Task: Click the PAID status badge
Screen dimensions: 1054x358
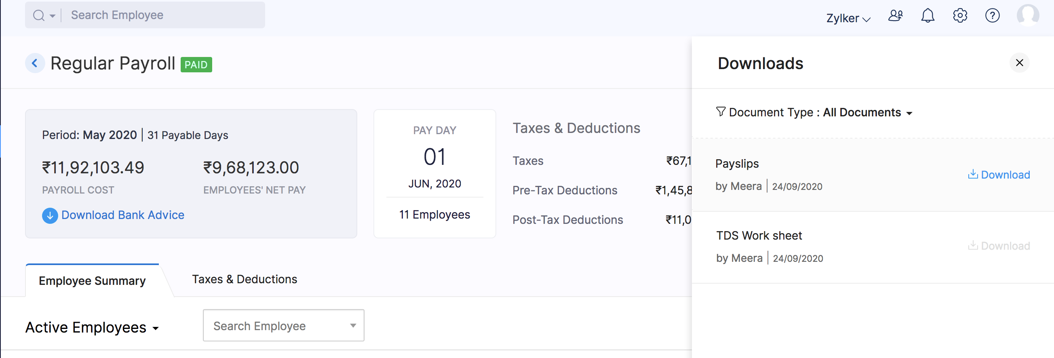Action: tap(196, 65)
